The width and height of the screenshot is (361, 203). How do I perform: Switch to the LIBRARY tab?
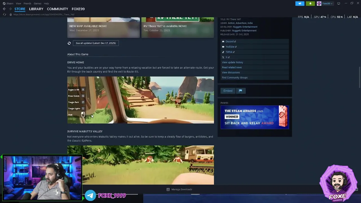36,9
